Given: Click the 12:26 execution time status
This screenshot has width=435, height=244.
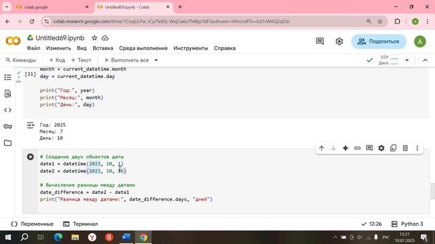Looking at the screenshot, I should point(372,224).
